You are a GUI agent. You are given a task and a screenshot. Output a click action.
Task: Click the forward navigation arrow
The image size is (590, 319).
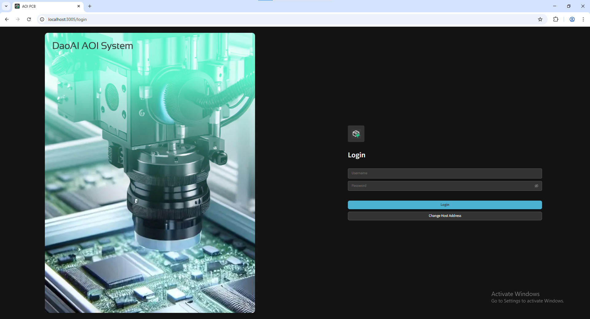click(x=18, y=19)
